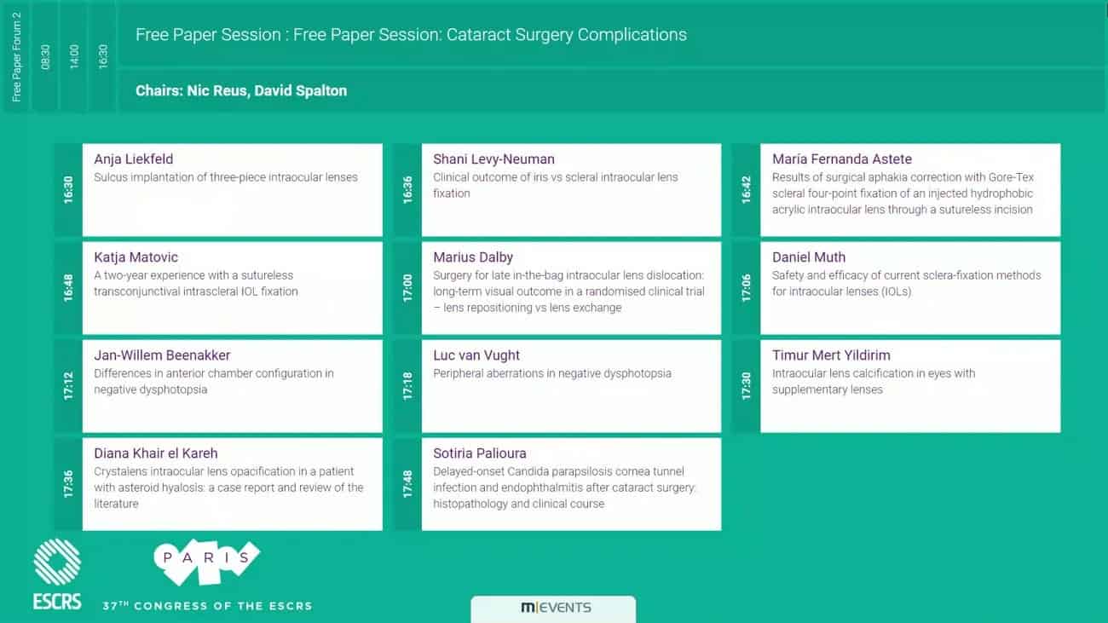Image resolution: width=1108 pixels, height=623 pixels.
Task: Open Shani Levy-Neuman's presentation card
Action: 557,190
